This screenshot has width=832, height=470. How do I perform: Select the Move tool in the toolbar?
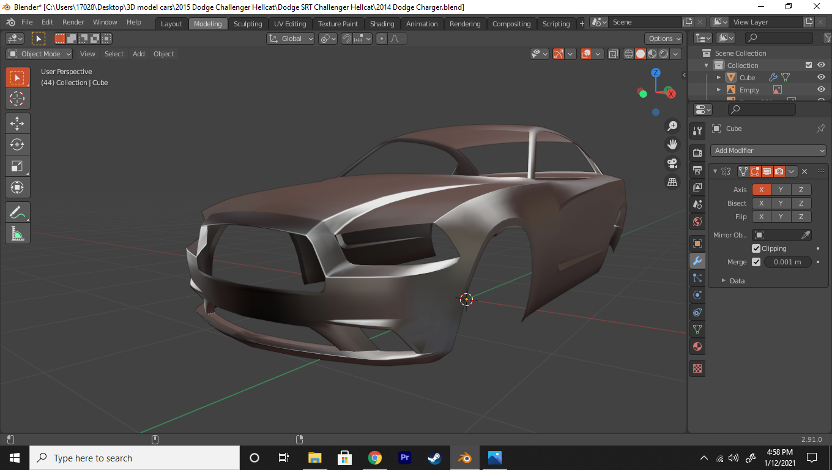click(17, 123)
